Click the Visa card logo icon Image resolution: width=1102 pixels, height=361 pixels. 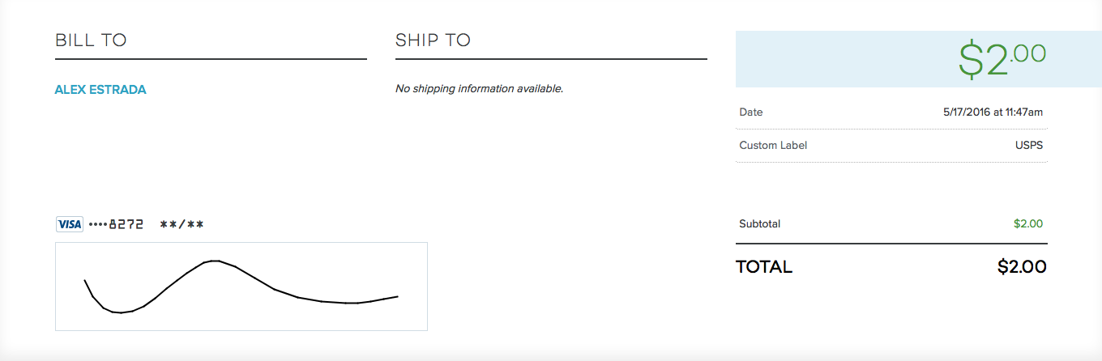pyautogui.click(x=70, y=224)
